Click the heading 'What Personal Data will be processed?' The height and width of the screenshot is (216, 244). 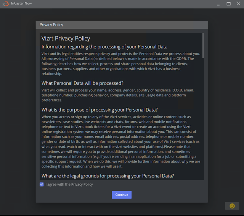tap(82, 83)
